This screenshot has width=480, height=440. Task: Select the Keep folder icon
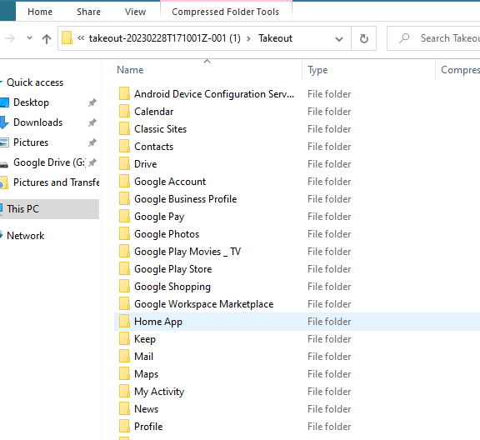coord(124,338)
